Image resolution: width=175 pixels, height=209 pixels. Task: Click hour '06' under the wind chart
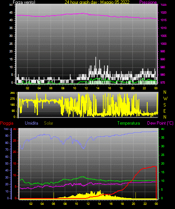51,88
